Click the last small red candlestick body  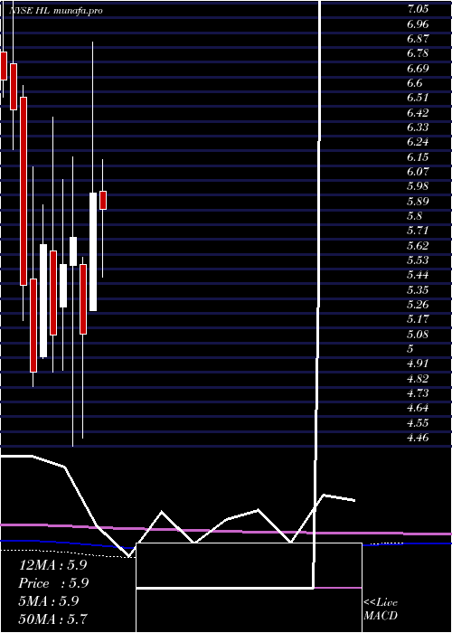click(x=103, y=200)
